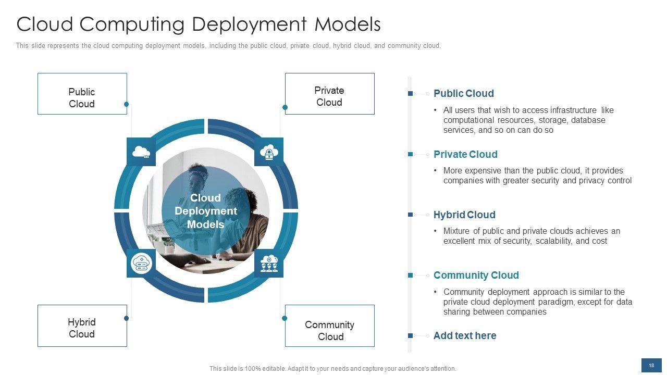667x375 pixels.
Task: Select the Community Cloud label box
Action: pyautogui.click(x=329, y=326)
